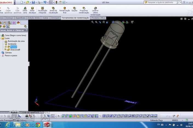Open Janela de visualização tool
The height and width of the screenshot is (128, 193).
53,10
